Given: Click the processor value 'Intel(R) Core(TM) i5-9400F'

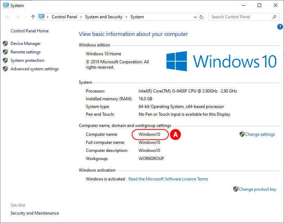Looking at the screenshot, I should [188, 91].
